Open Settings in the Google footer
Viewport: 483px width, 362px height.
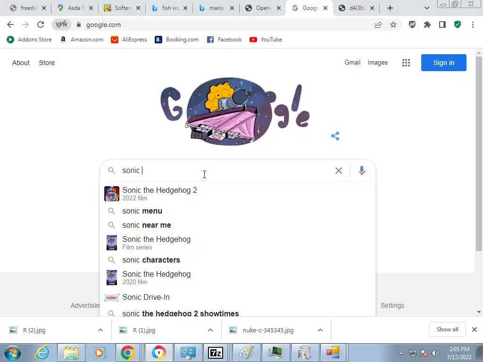[x=392, y=305]
